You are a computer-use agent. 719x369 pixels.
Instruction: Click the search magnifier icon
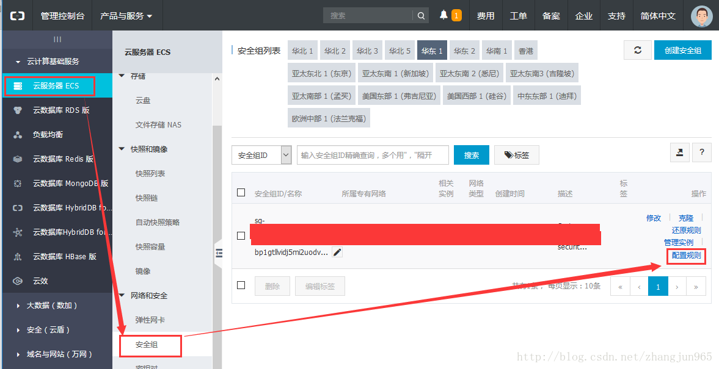[421, 16]
